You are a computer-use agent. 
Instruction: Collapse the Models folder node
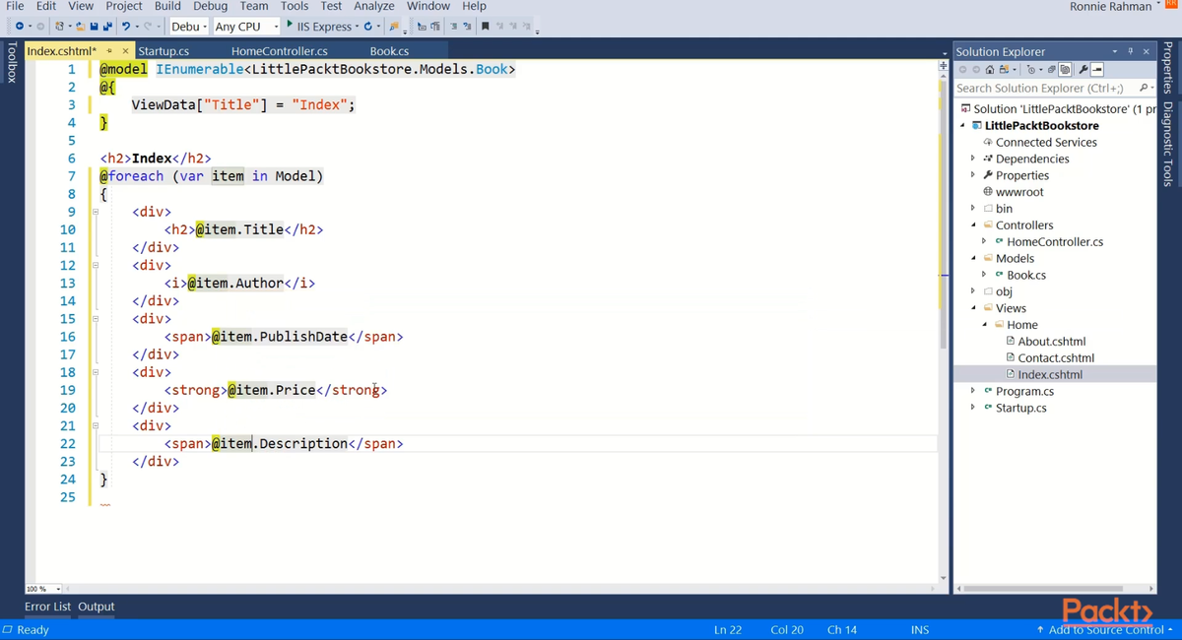[x=973, y=258]
